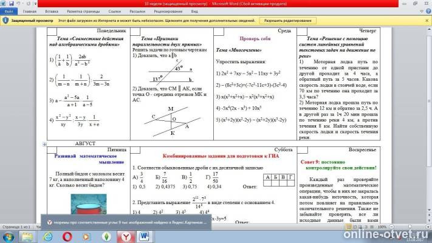The width and height of the screenshot is (432, 243).
Task: Click the Проверь себя heading text
Action: [255, 38]
